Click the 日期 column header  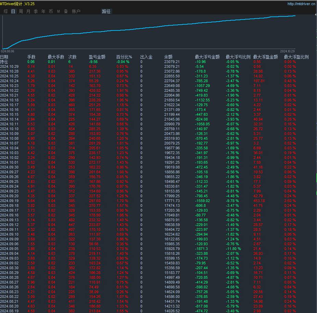point(4,57)
